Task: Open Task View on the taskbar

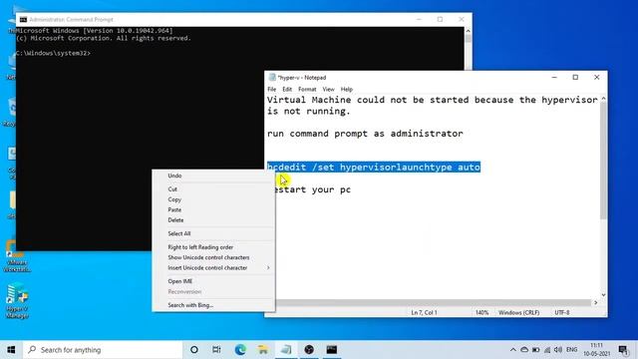Action: tap(216, 350)
